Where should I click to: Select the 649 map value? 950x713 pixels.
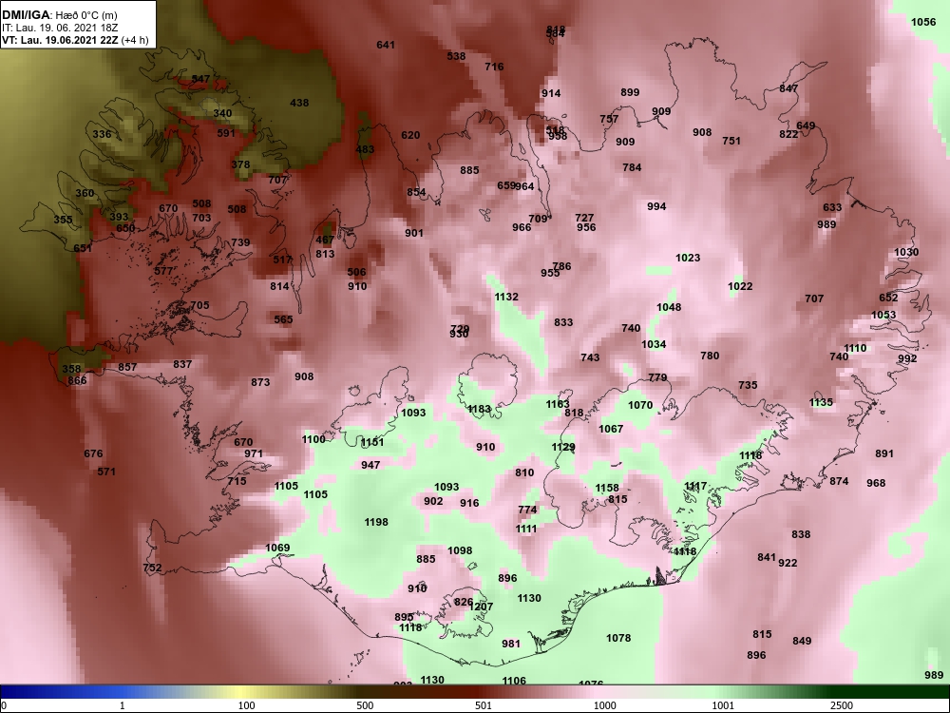806,126
